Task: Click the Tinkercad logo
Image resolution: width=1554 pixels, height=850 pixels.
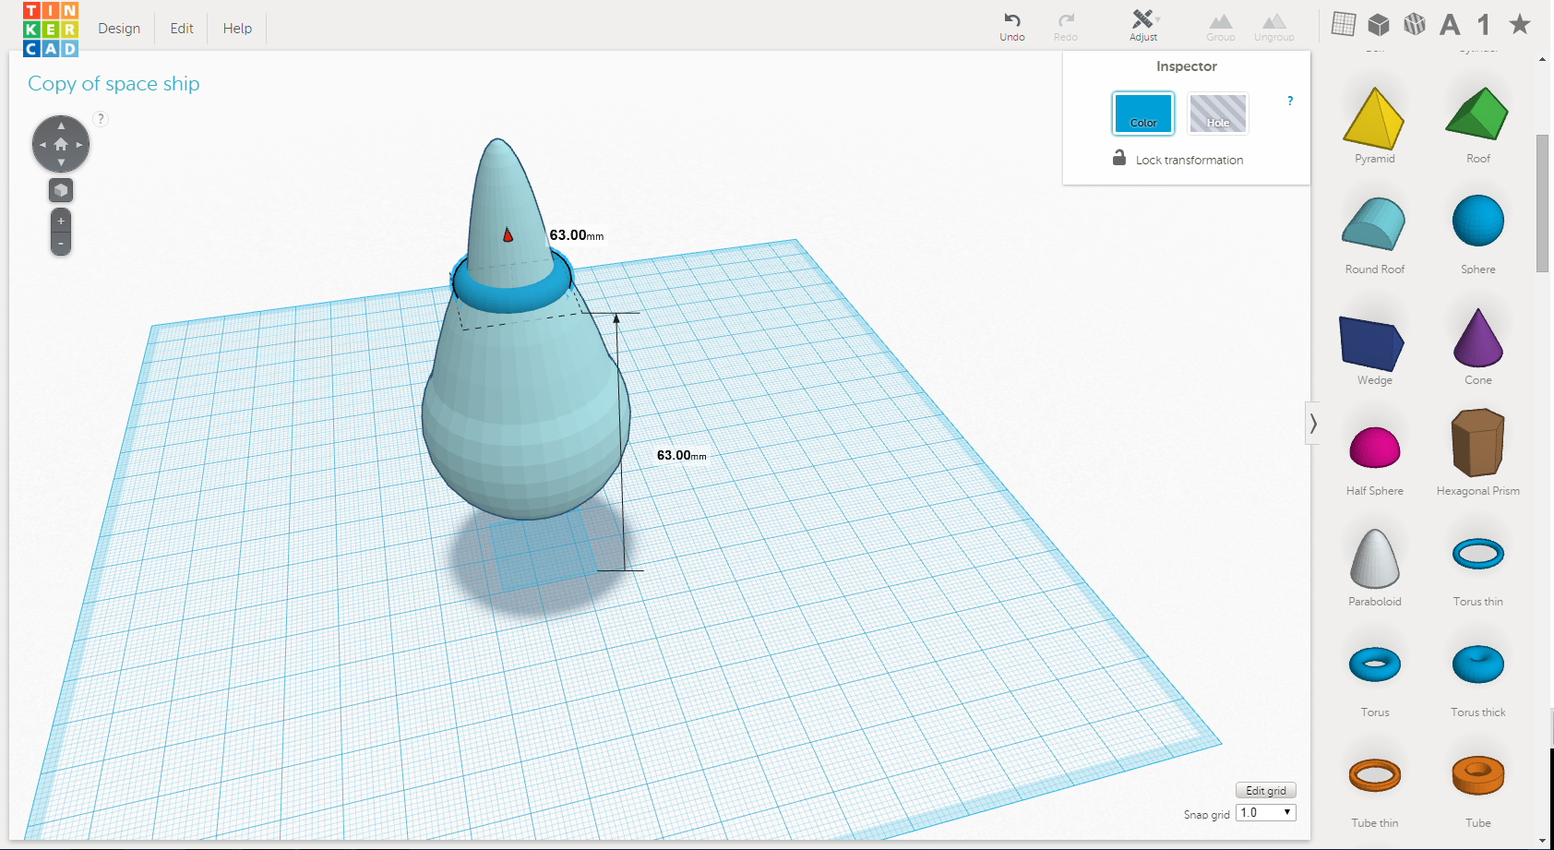Action: [51, 29]
